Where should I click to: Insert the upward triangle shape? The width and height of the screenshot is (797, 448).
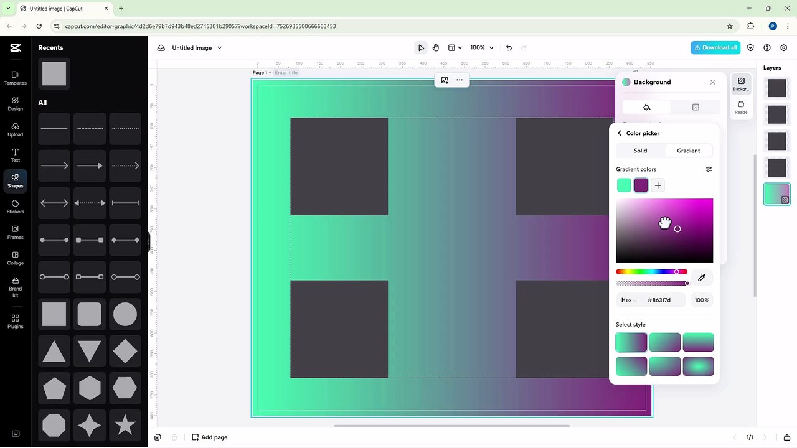tap(54, 351)
